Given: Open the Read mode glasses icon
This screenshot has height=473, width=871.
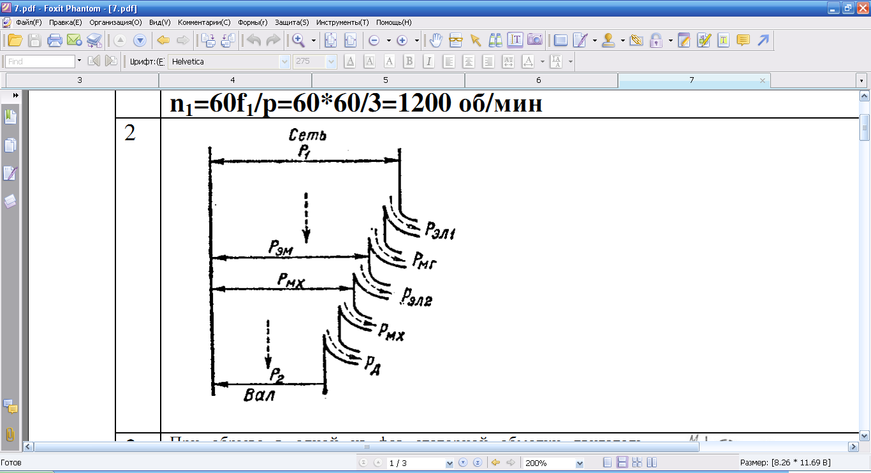Looking at the screenshot, I should coord(455,41).
